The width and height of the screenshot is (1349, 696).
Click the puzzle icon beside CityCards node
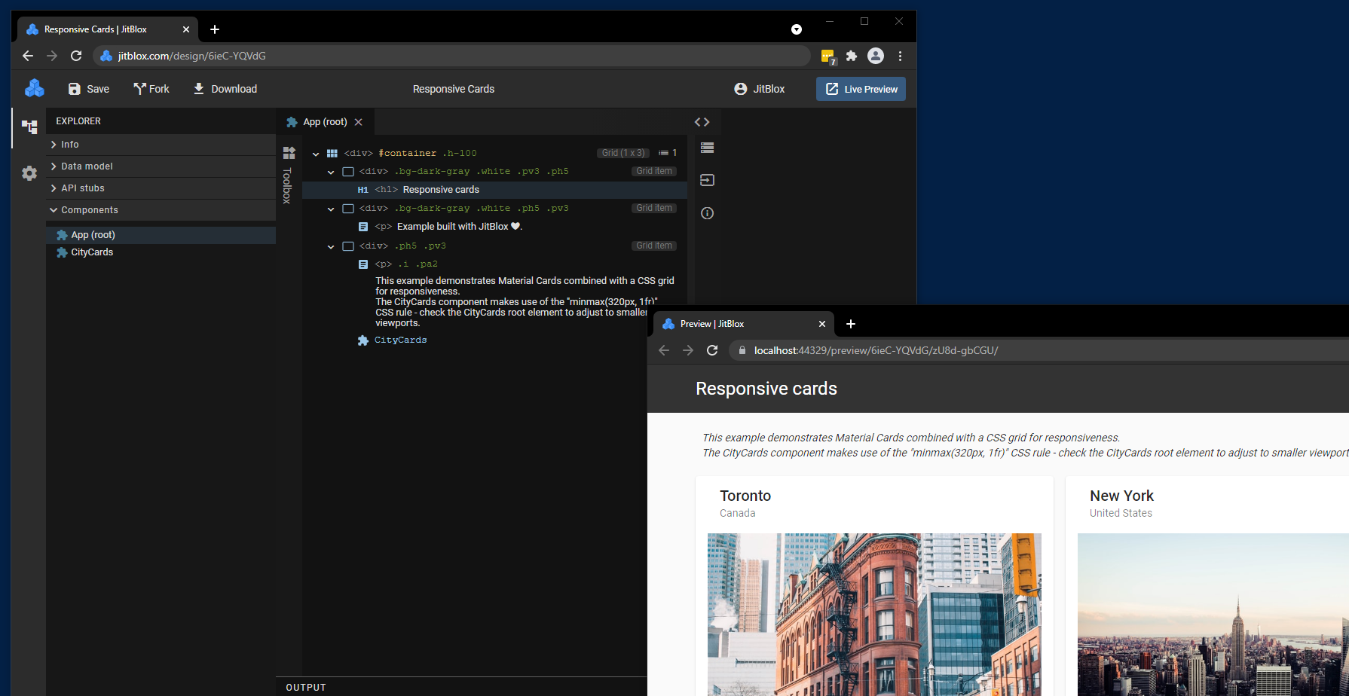[362, 340]
